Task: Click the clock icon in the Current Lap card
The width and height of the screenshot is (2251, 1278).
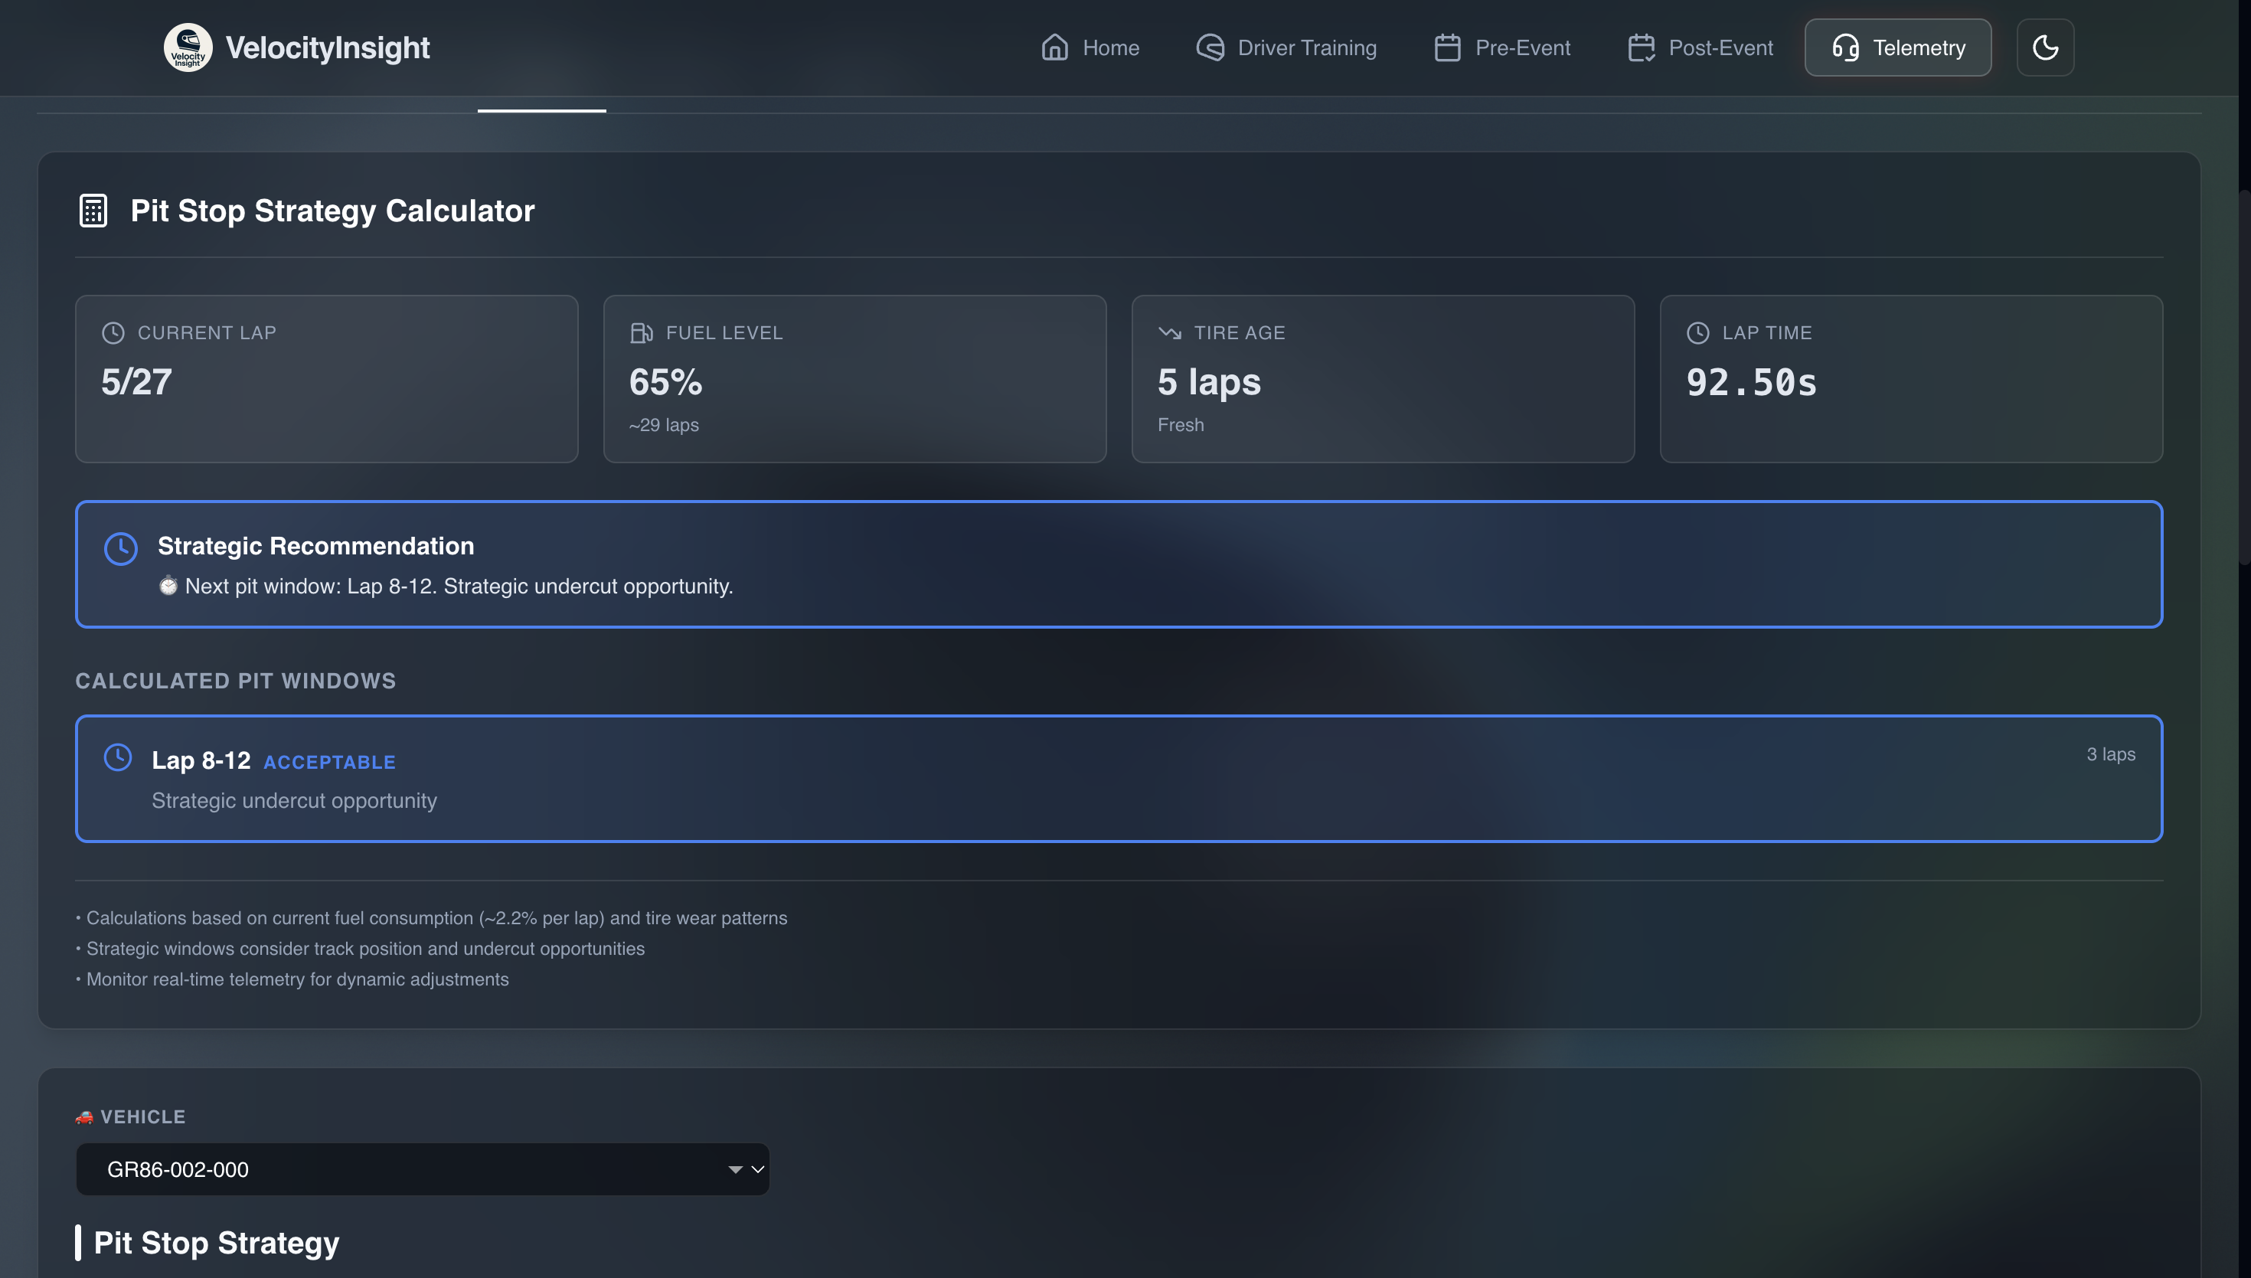Action: 113,332
